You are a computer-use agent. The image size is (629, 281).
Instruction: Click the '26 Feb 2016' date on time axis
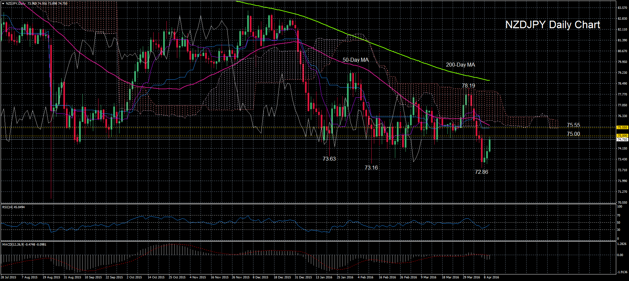(408, 277)
